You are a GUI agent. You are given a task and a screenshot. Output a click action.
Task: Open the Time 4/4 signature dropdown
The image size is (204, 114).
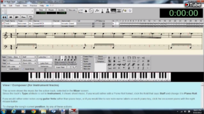(x=14, y=63)
